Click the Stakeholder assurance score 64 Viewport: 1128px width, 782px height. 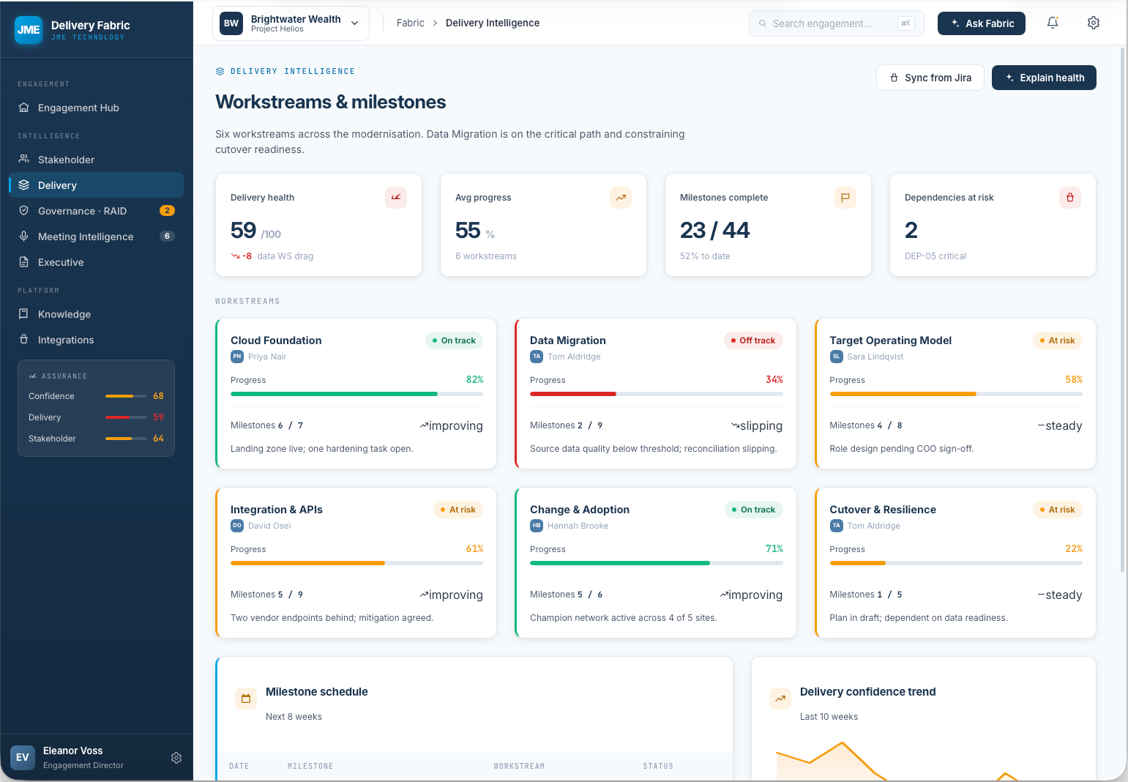158,439
